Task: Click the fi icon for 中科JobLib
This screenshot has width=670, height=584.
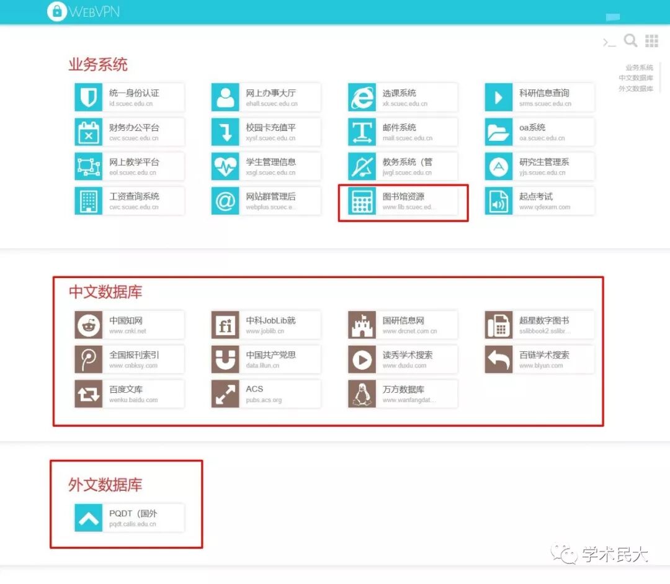Action: click(225, 325)
